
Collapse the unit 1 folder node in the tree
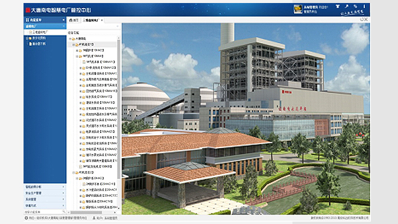click(74, 45)
